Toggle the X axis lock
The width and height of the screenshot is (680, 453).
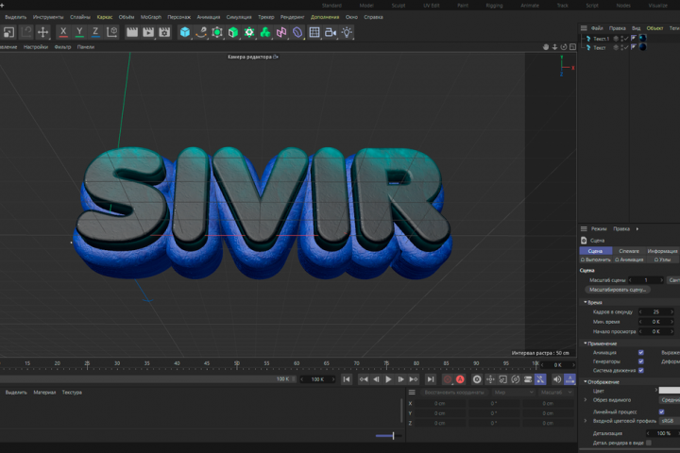[x=63, y=32]
